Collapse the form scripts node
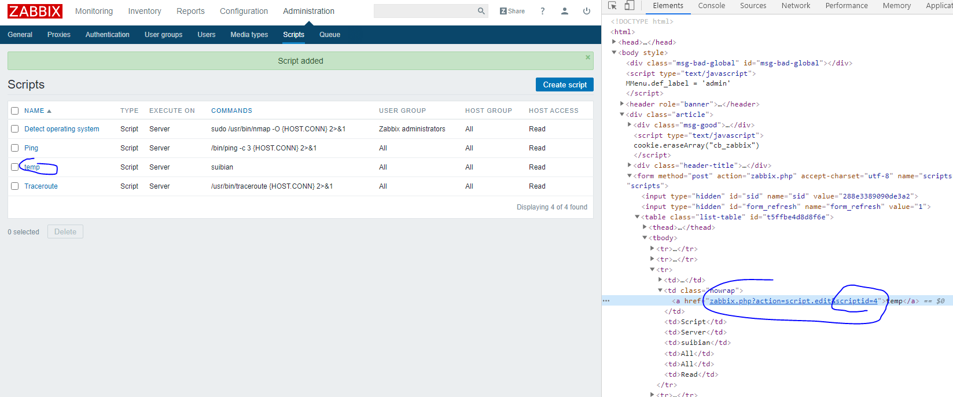The width and height of the screenshot is (953, 397). pos(630,176)
